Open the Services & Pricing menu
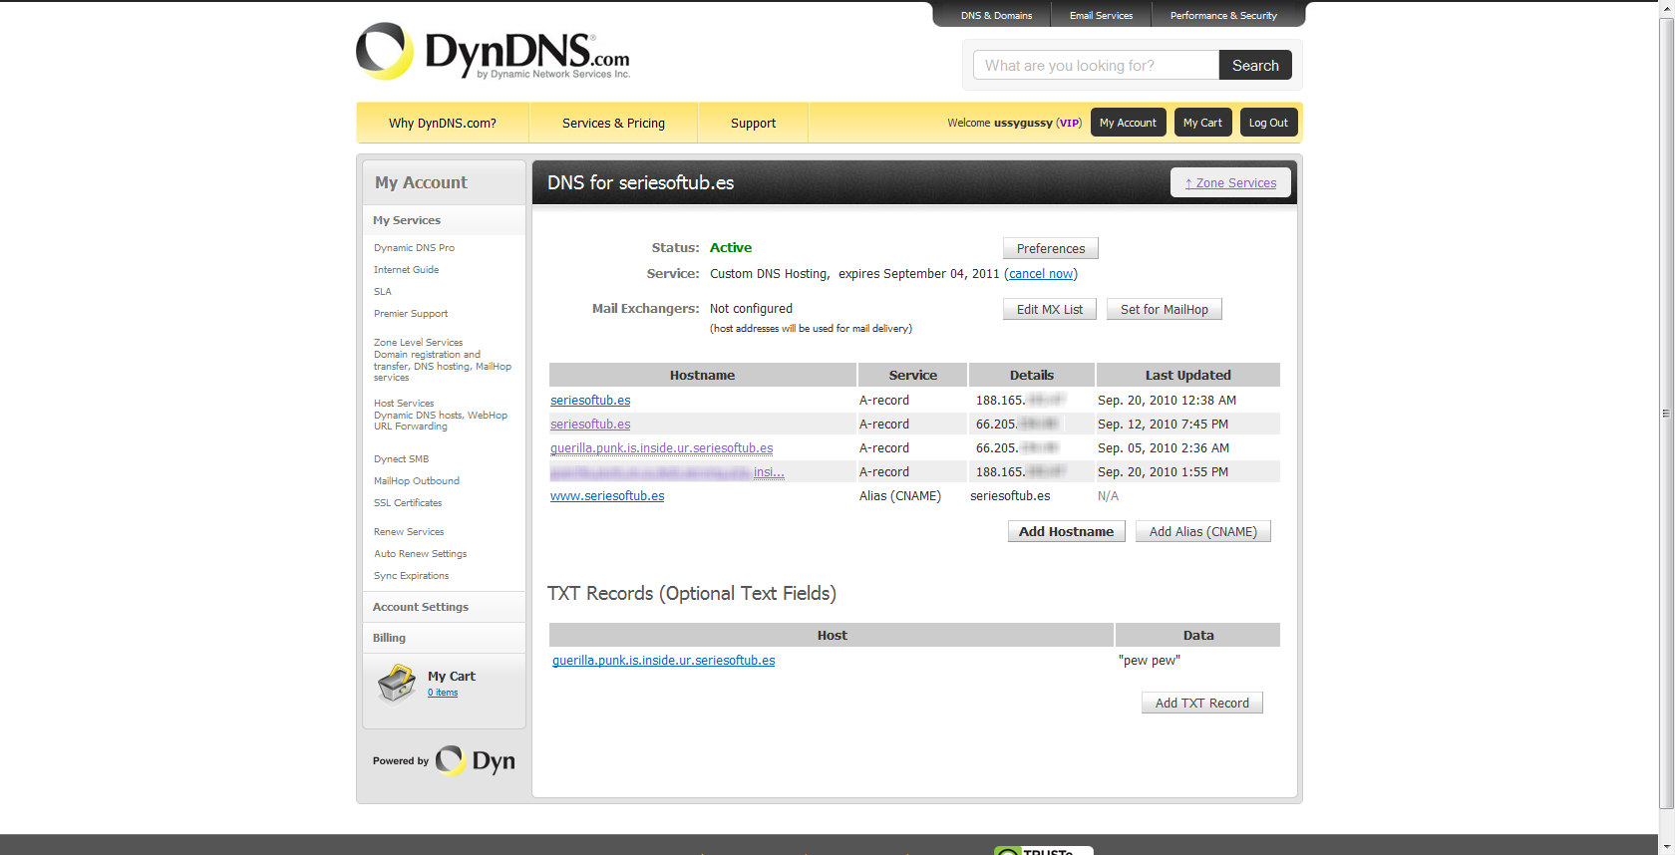 [x=613, y=123]
